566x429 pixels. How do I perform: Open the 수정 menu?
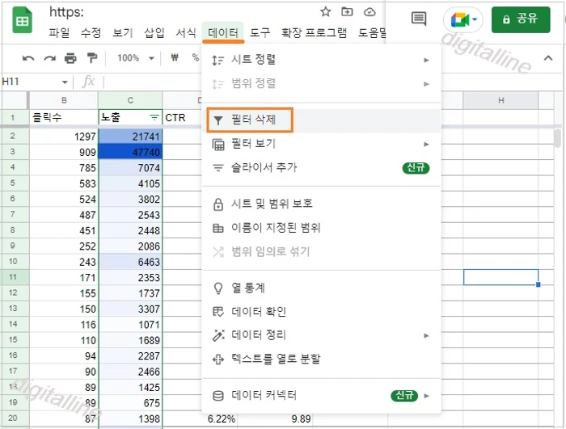pos(91,33)
